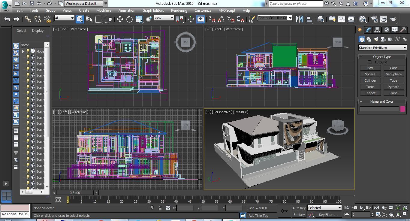Viewport: 410px width, 221px height.
Task: Open the Utilities hammer panel icon
Action: (403, 30)
